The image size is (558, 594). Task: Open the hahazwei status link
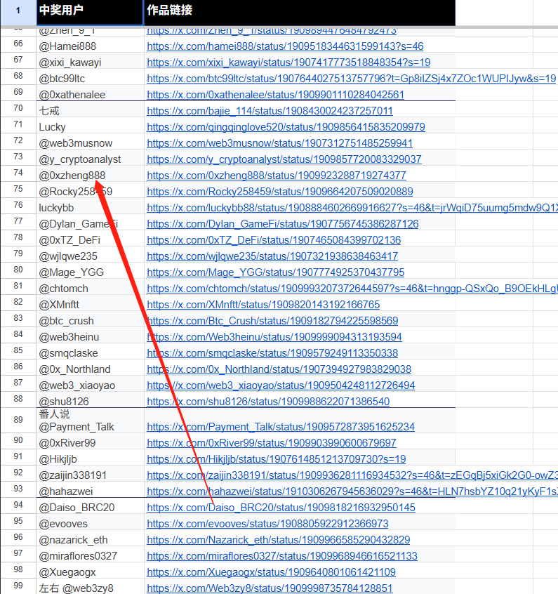pyautogui.click(x=352, y=491)
